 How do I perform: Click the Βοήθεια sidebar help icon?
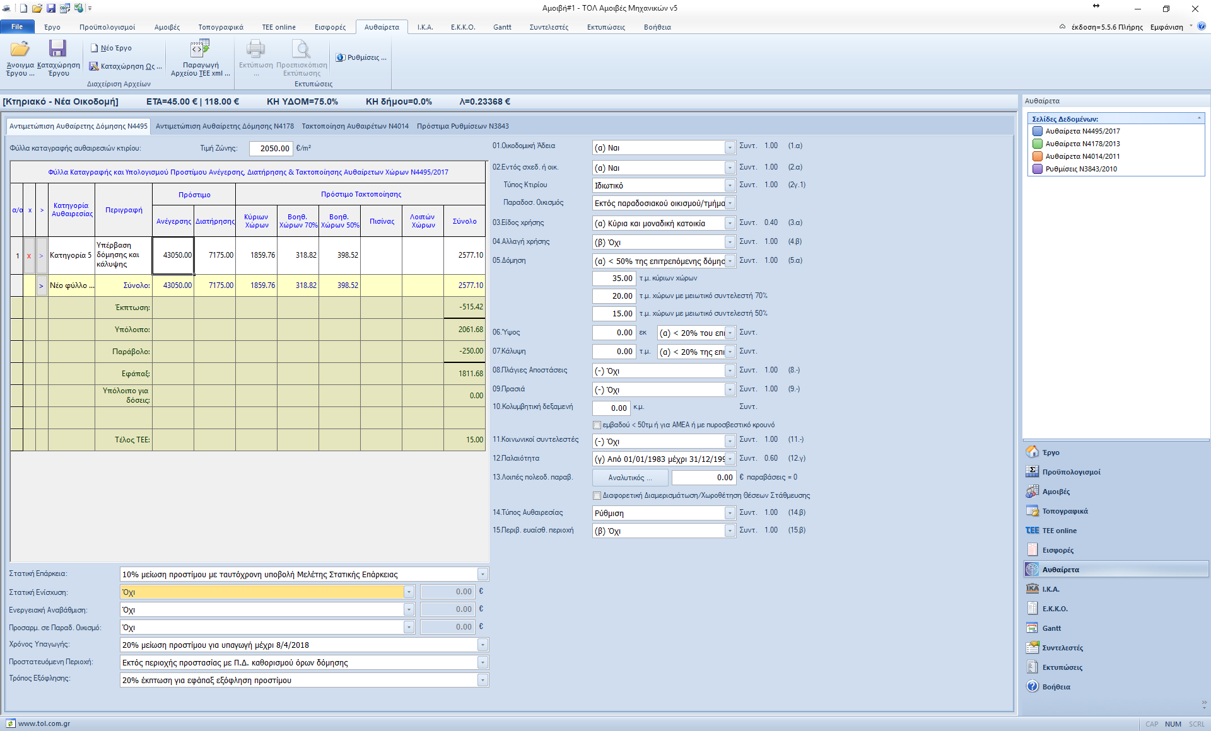click(x=1033, y=687)
